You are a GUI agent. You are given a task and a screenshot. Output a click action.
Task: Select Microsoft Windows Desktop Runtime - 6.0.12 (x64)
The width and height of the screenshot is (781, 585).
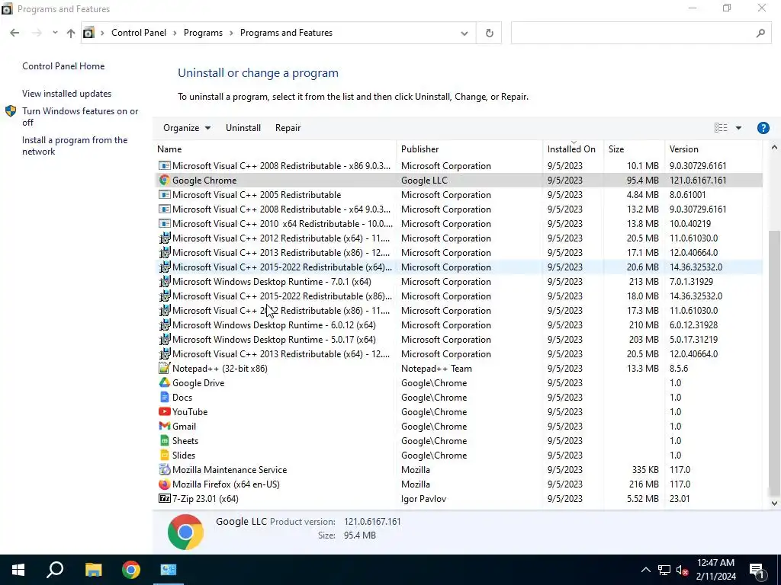click(x=458, y=324)
